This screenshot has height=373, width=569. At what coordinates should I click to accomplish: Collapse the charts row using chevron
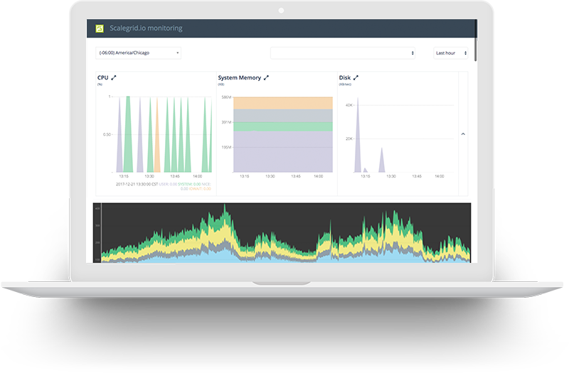pyautogui.click(x=463, y=134)
